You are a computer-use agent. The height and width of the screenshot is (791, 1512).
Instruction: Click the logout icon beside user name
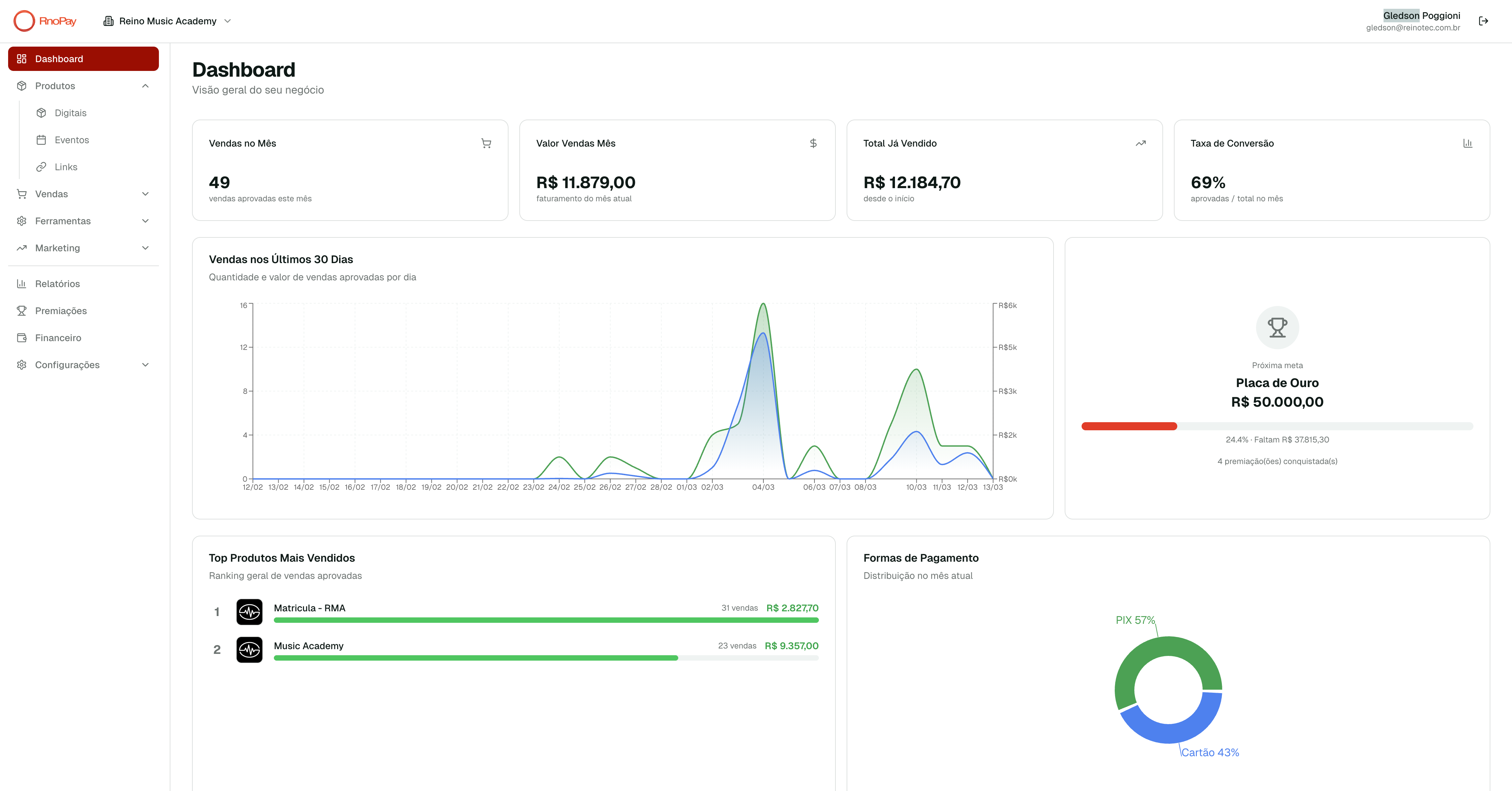[x=1483, y=21]
